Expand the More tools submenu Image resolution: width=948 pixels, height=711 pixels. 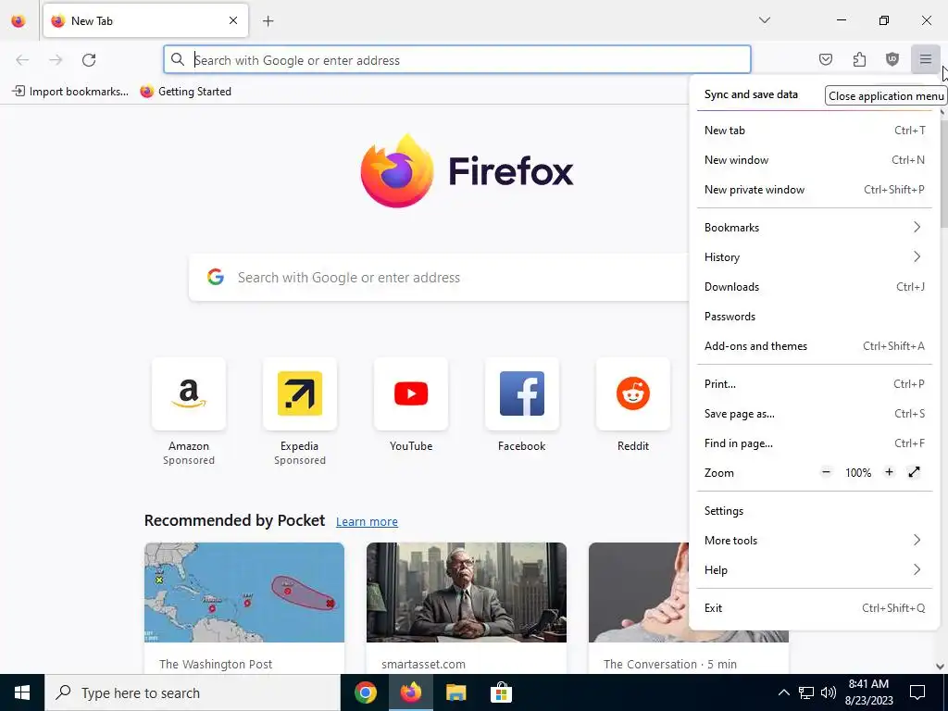pyautogui.click(x=815, y=541)
